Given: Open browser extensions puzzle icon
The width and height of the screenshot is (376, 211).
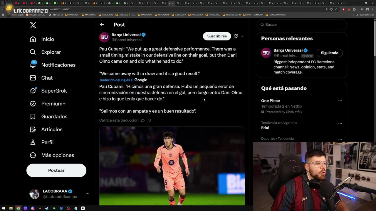Looking at the screenshot, I should point(354,9).
